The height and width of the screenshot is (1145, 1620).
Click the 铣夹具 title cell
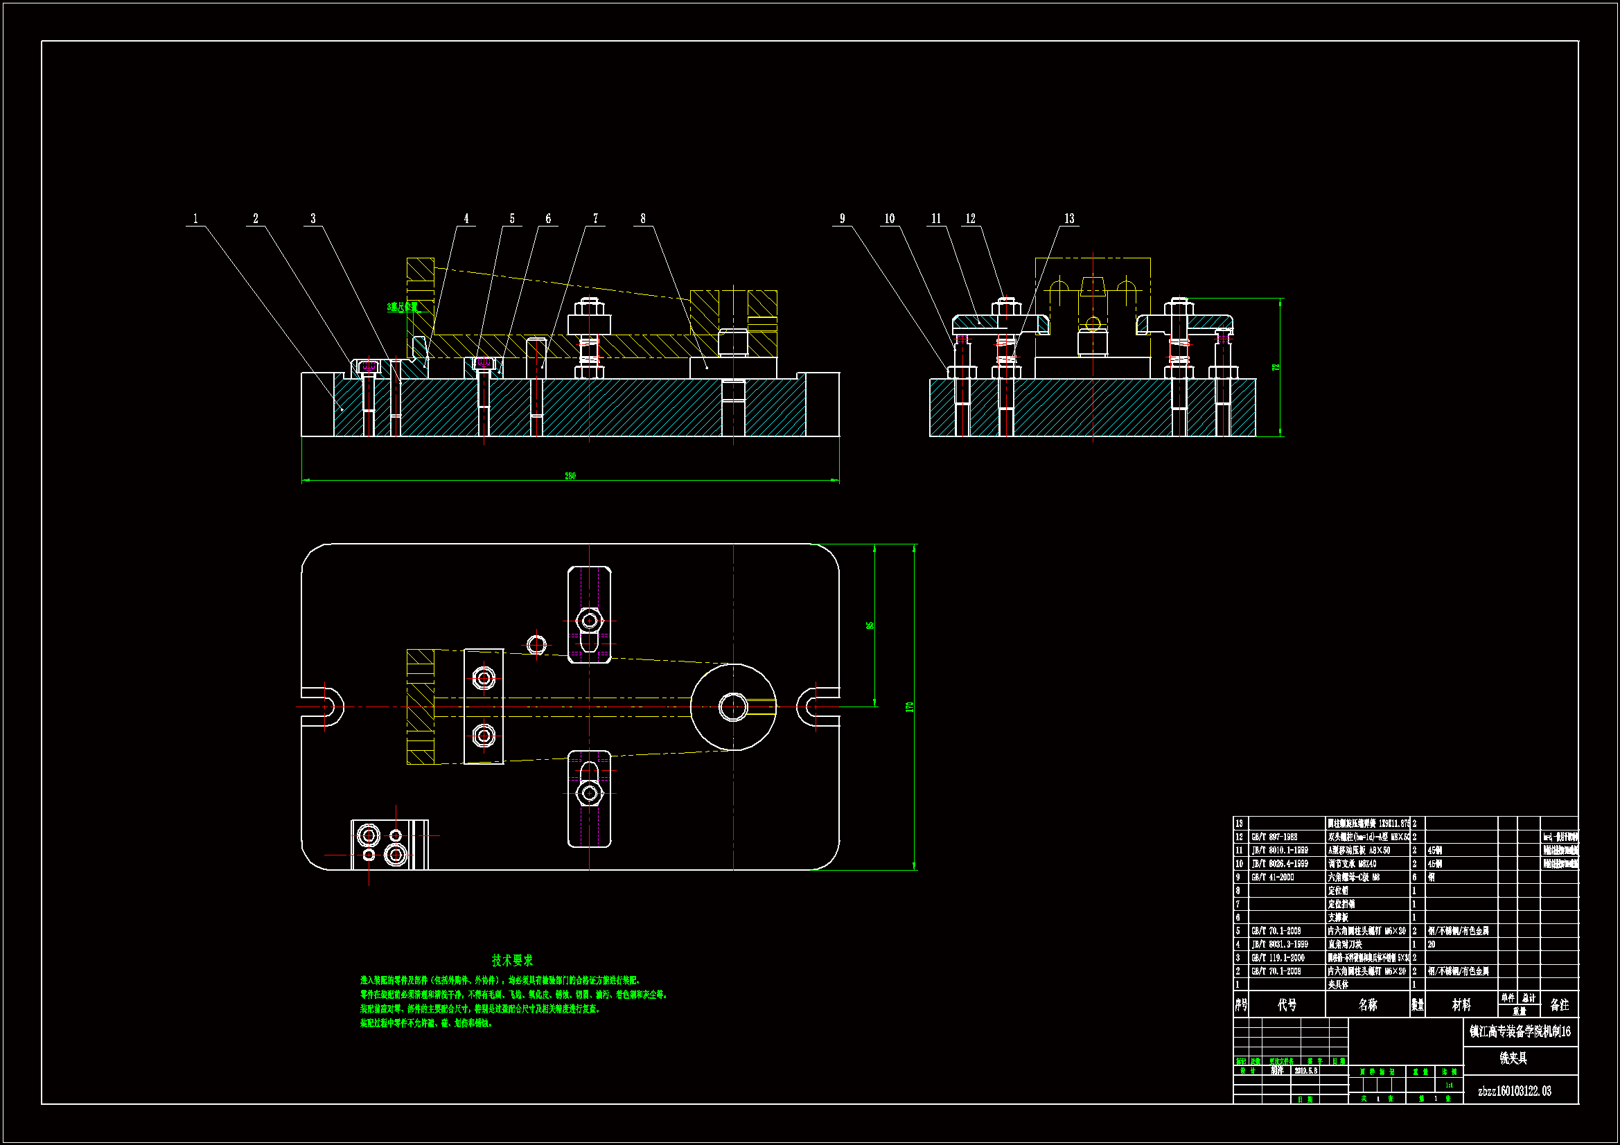[1513, 1058]
